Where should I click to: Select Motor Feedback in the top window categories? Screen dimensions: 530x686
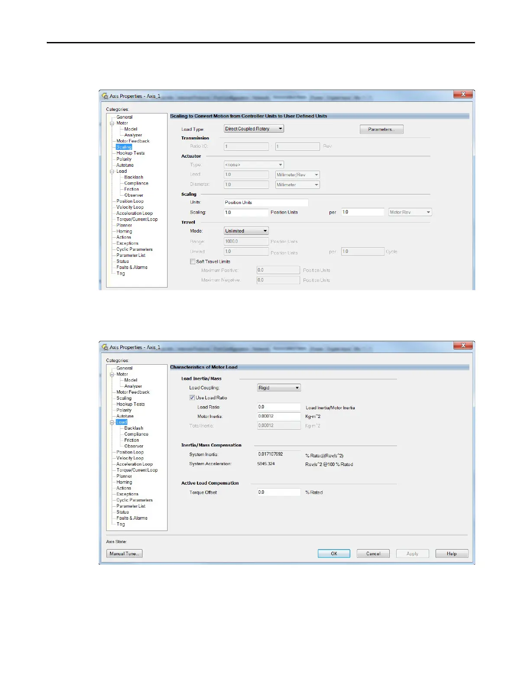tap(132, 141)
